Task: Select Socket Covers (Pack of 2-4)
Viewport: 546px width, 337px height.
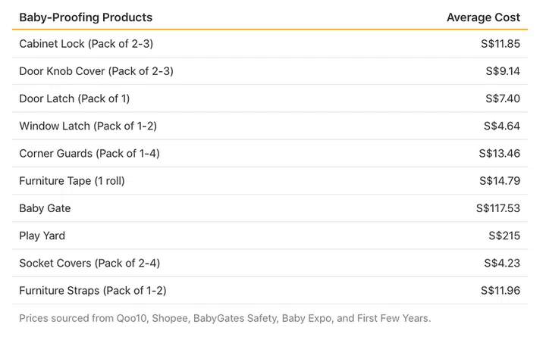Action: click(89, 263)
